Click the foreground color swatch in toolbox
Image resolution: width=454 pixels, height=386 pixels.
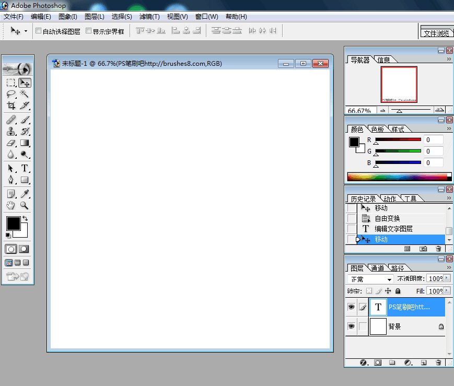13,224
